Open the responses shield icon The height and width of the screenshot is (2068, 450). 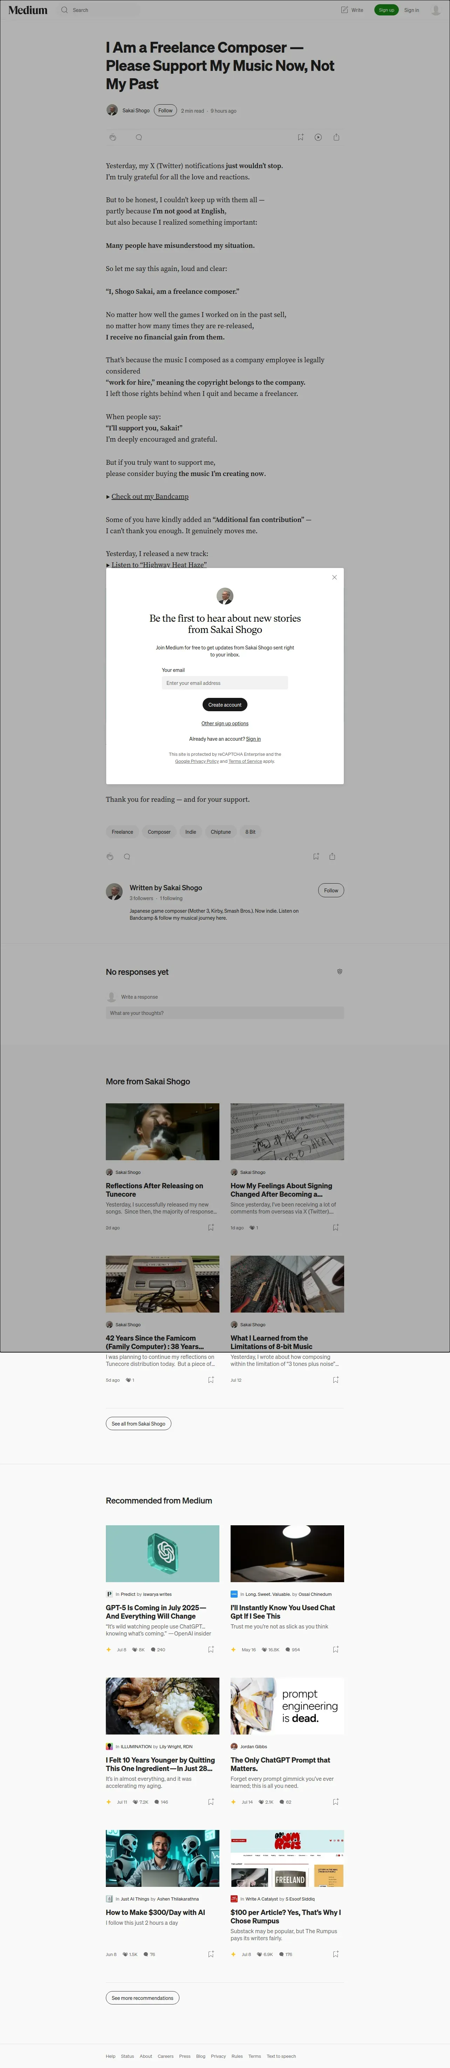coord(340,971)
